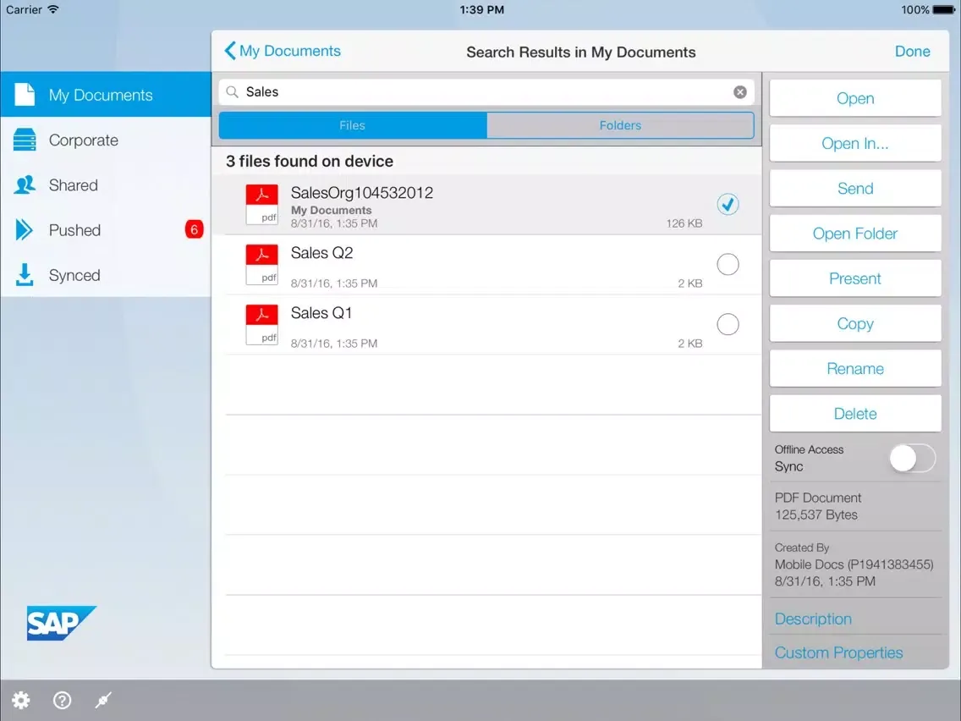Open the Shared sidebar section

click(x=106, y=185)
